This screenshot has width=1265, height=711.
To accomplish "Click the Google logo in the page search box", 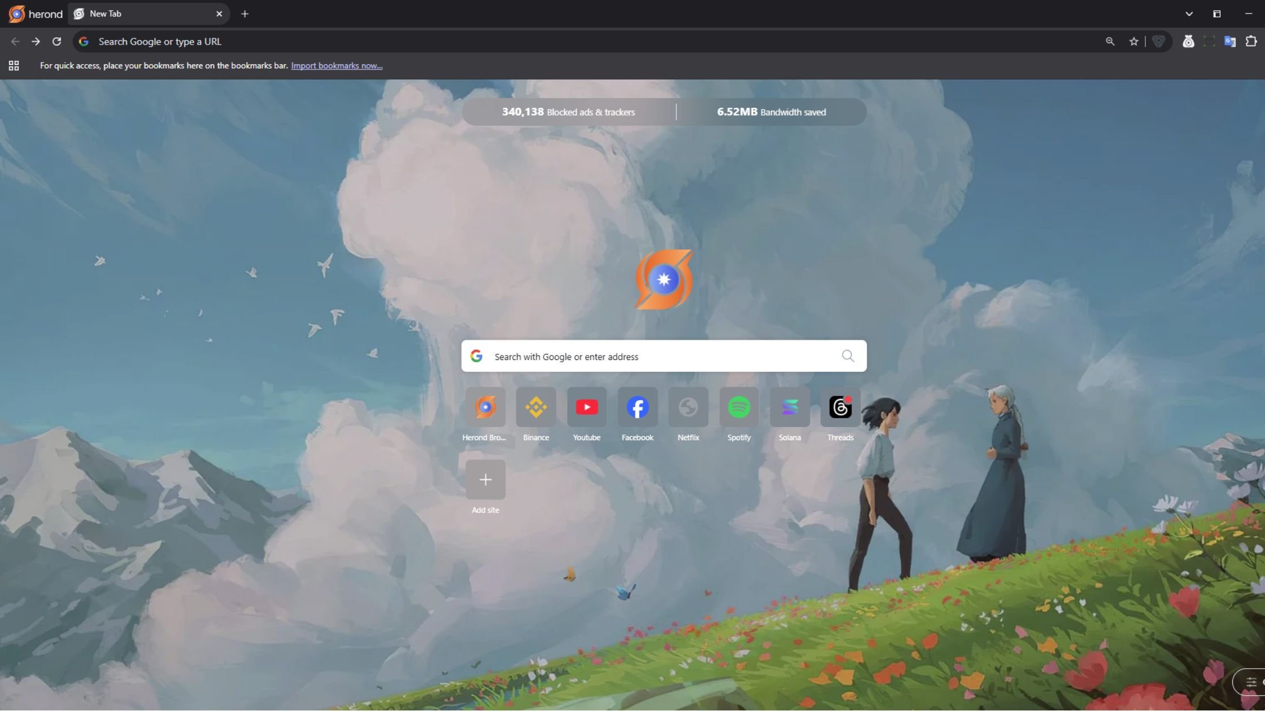I will [476, 356].
